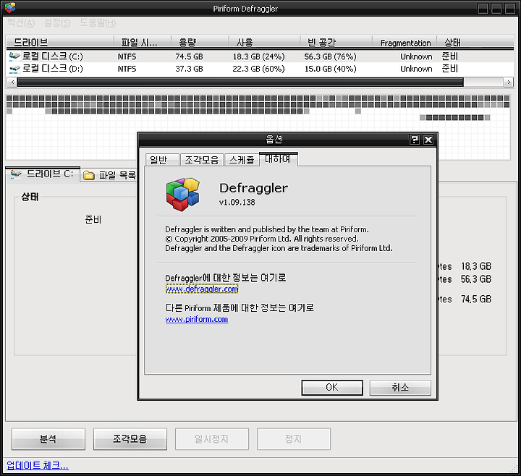Click the 업데이트 체크... link

(x=37, y=465)
